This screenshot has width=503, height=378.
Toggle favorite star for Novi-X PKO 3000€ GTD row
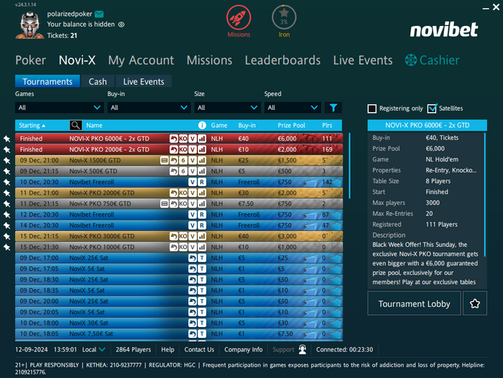(6, 237)
